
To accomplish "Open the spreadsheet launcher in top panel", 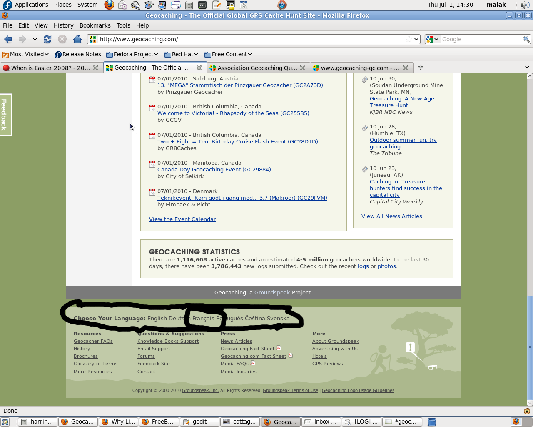I will [162, 5].
